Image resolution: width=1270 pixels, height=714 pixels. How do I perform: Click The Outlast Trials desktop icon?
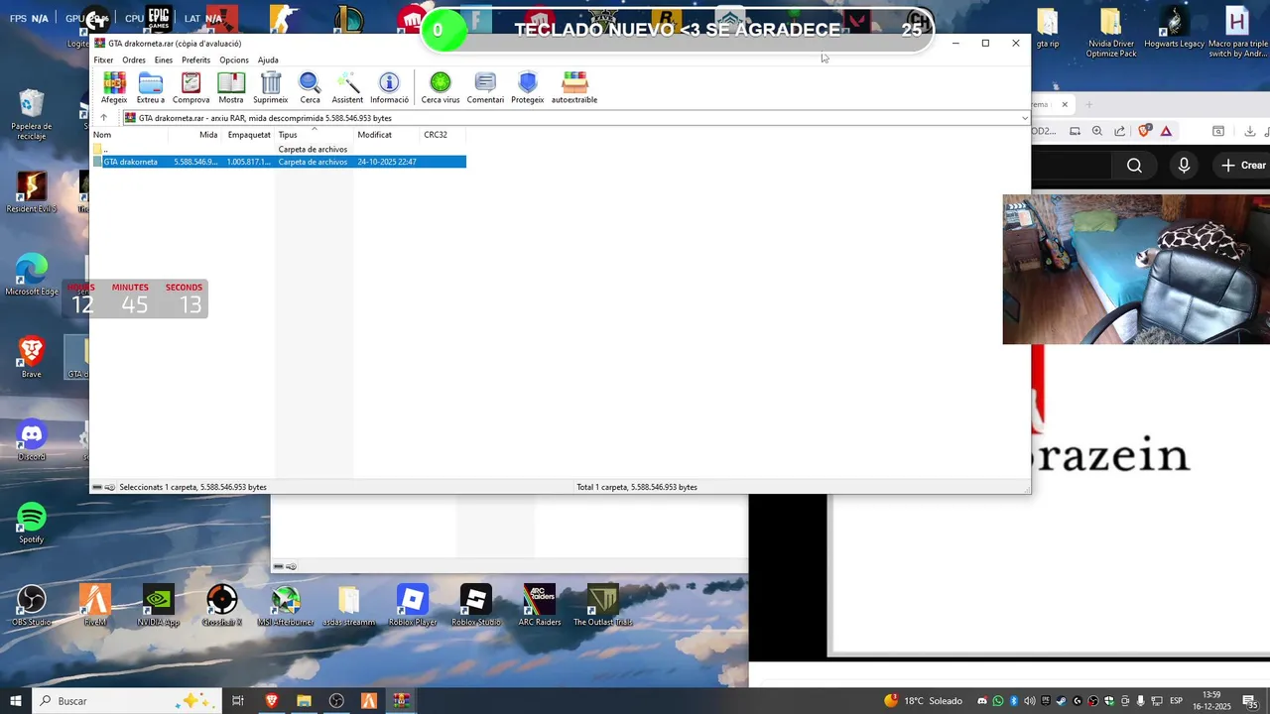(x=603, y=606)
